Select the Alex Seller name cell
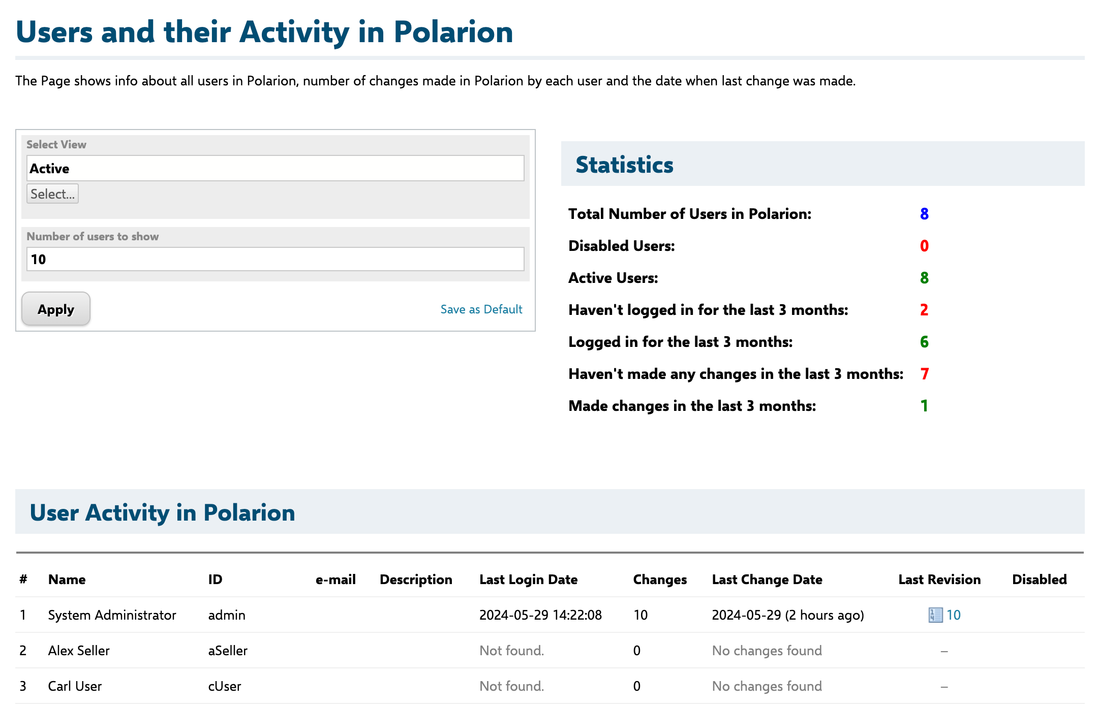 point(79,651)
